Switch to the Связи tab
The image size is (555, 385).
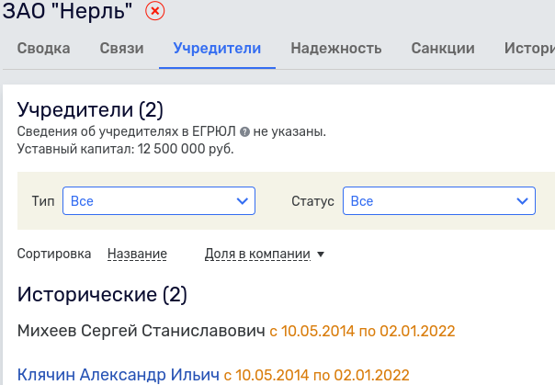pos(122,48)
